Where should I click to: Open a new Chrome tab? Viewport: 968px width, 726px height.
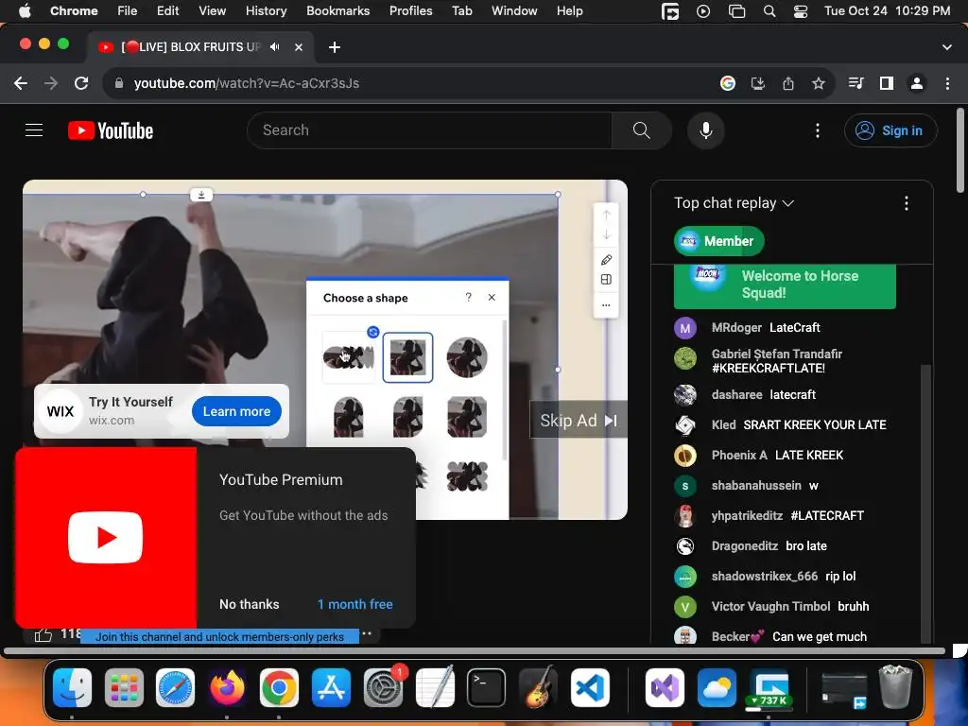[x=335, y=47]
